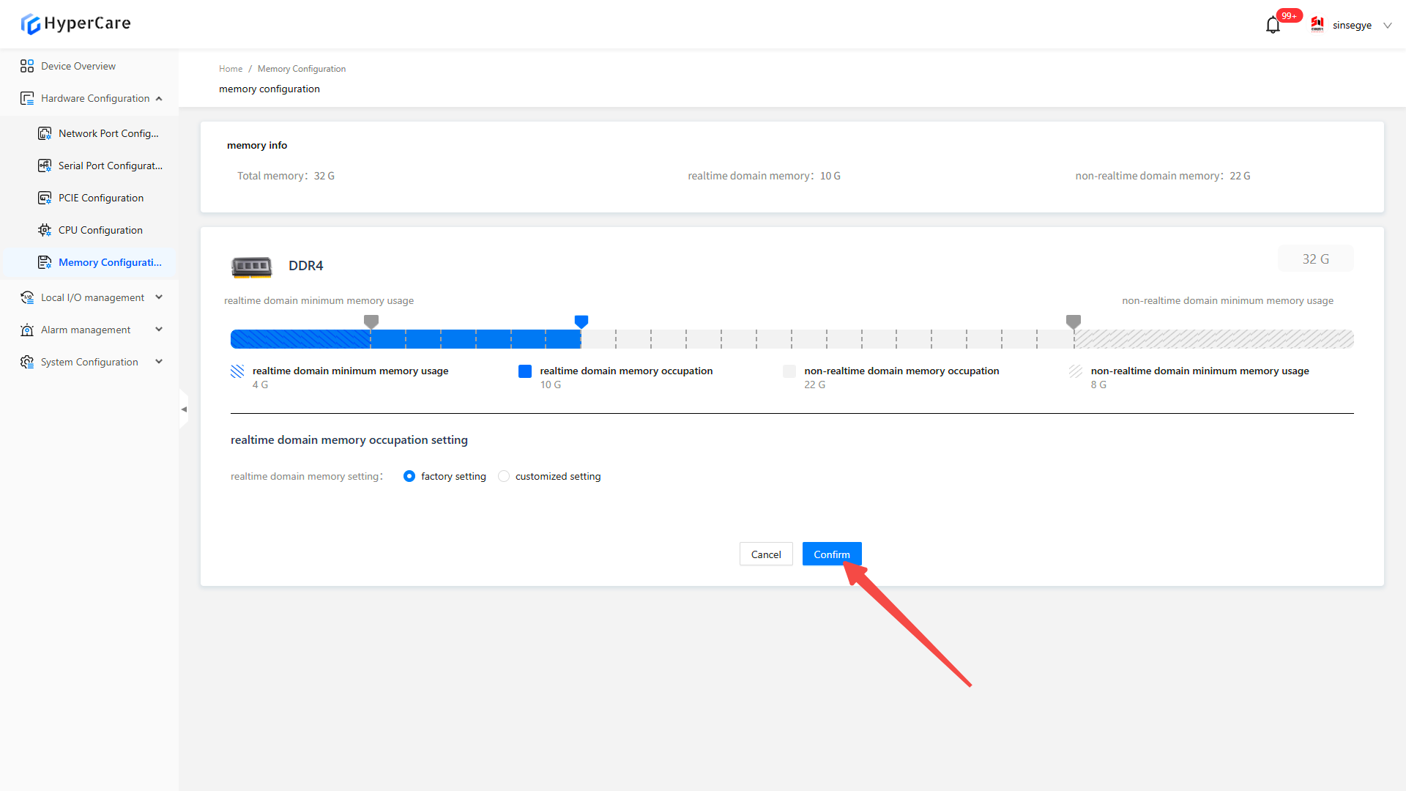Go to Home in the breadcrumb

pos(230,69)
